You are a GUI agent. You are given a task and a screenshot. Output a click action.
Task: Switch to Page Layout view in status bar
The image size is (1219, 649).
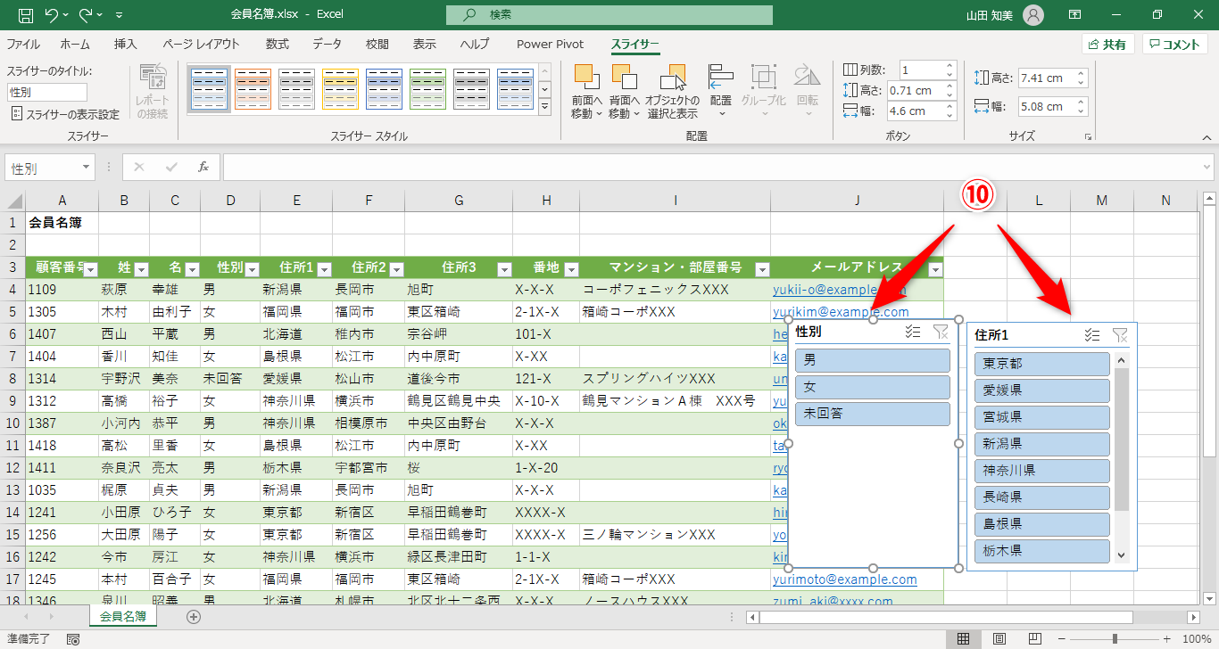999,639
